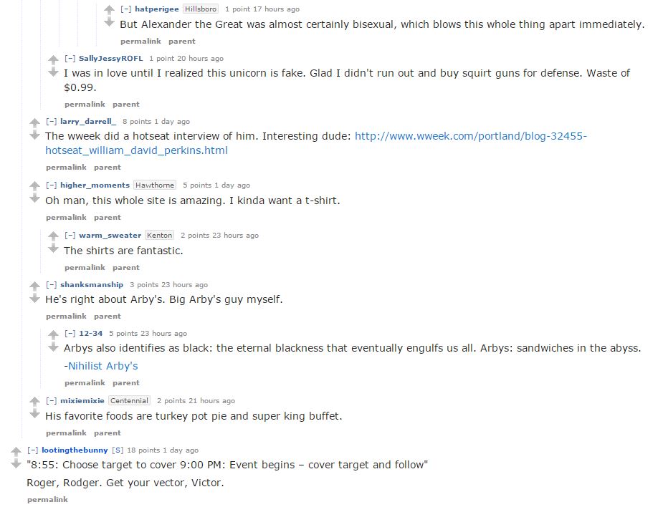Go to parent of warm_sweater's comment
The width and height of the screenshot is (663, 507).
click(126, 268)
